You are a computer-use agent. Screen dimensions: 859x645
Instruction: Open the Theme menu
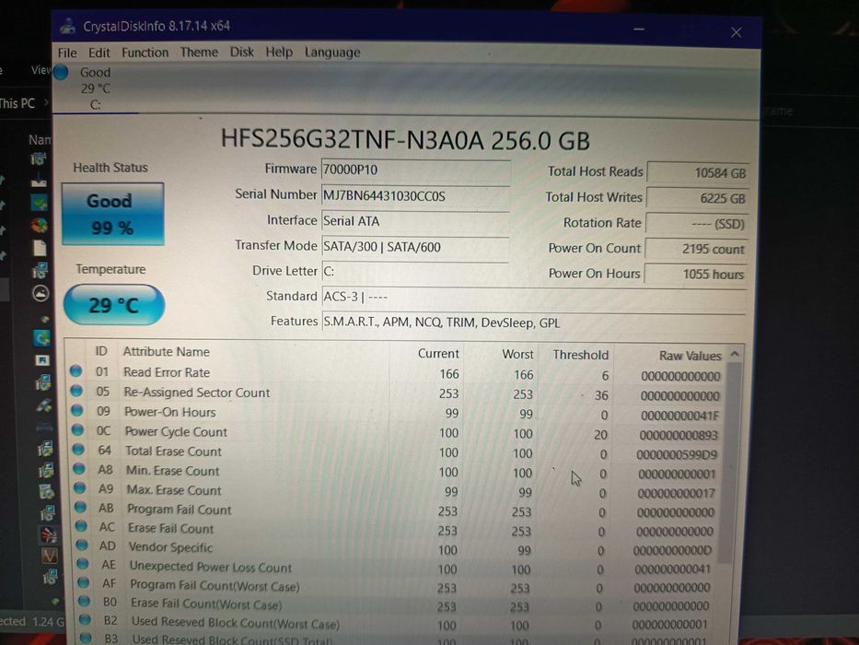(200, 53)
